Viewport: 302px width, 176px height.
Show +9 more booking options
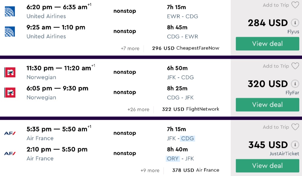(x=150, y=170)
